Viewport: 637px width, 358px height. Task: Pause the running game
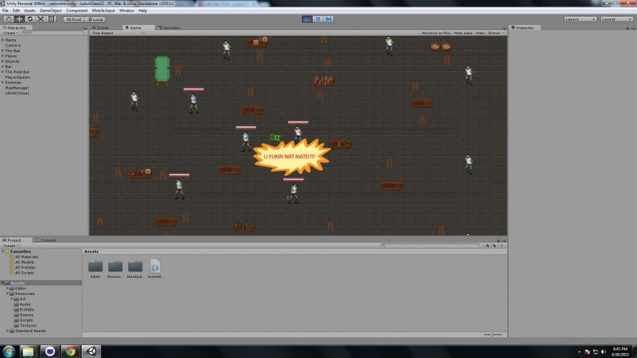click(x=318, y=19)
